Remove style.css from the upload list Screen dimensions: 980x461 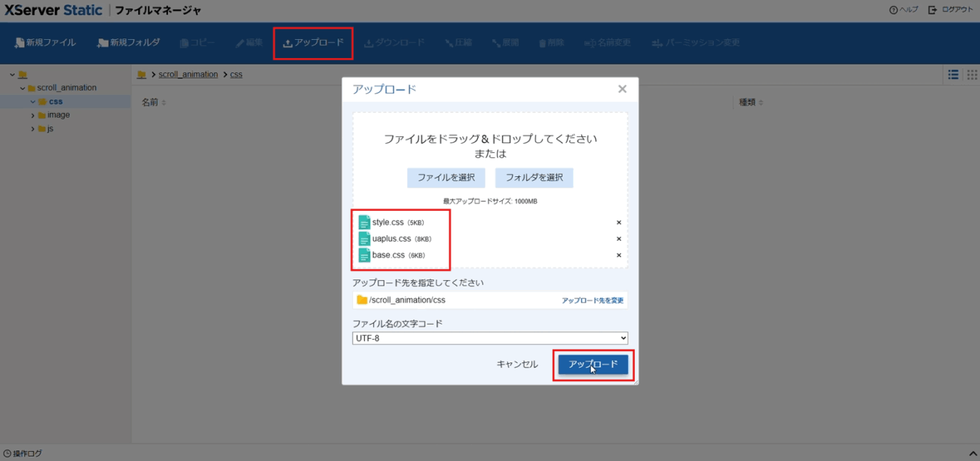coord(619,223)
